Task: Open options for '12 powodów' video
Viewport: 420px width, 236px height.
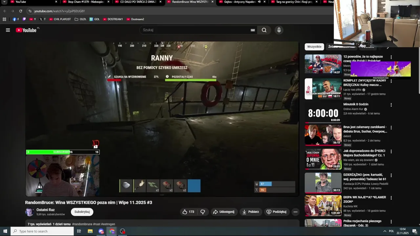Action: click(391, 57)
